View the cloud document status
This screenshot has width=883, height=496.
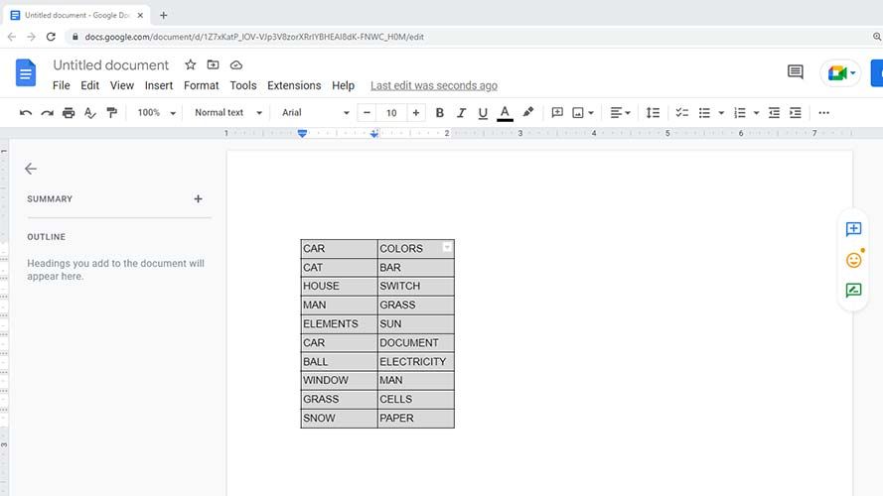pyautogui.click(x=236, y=65)
